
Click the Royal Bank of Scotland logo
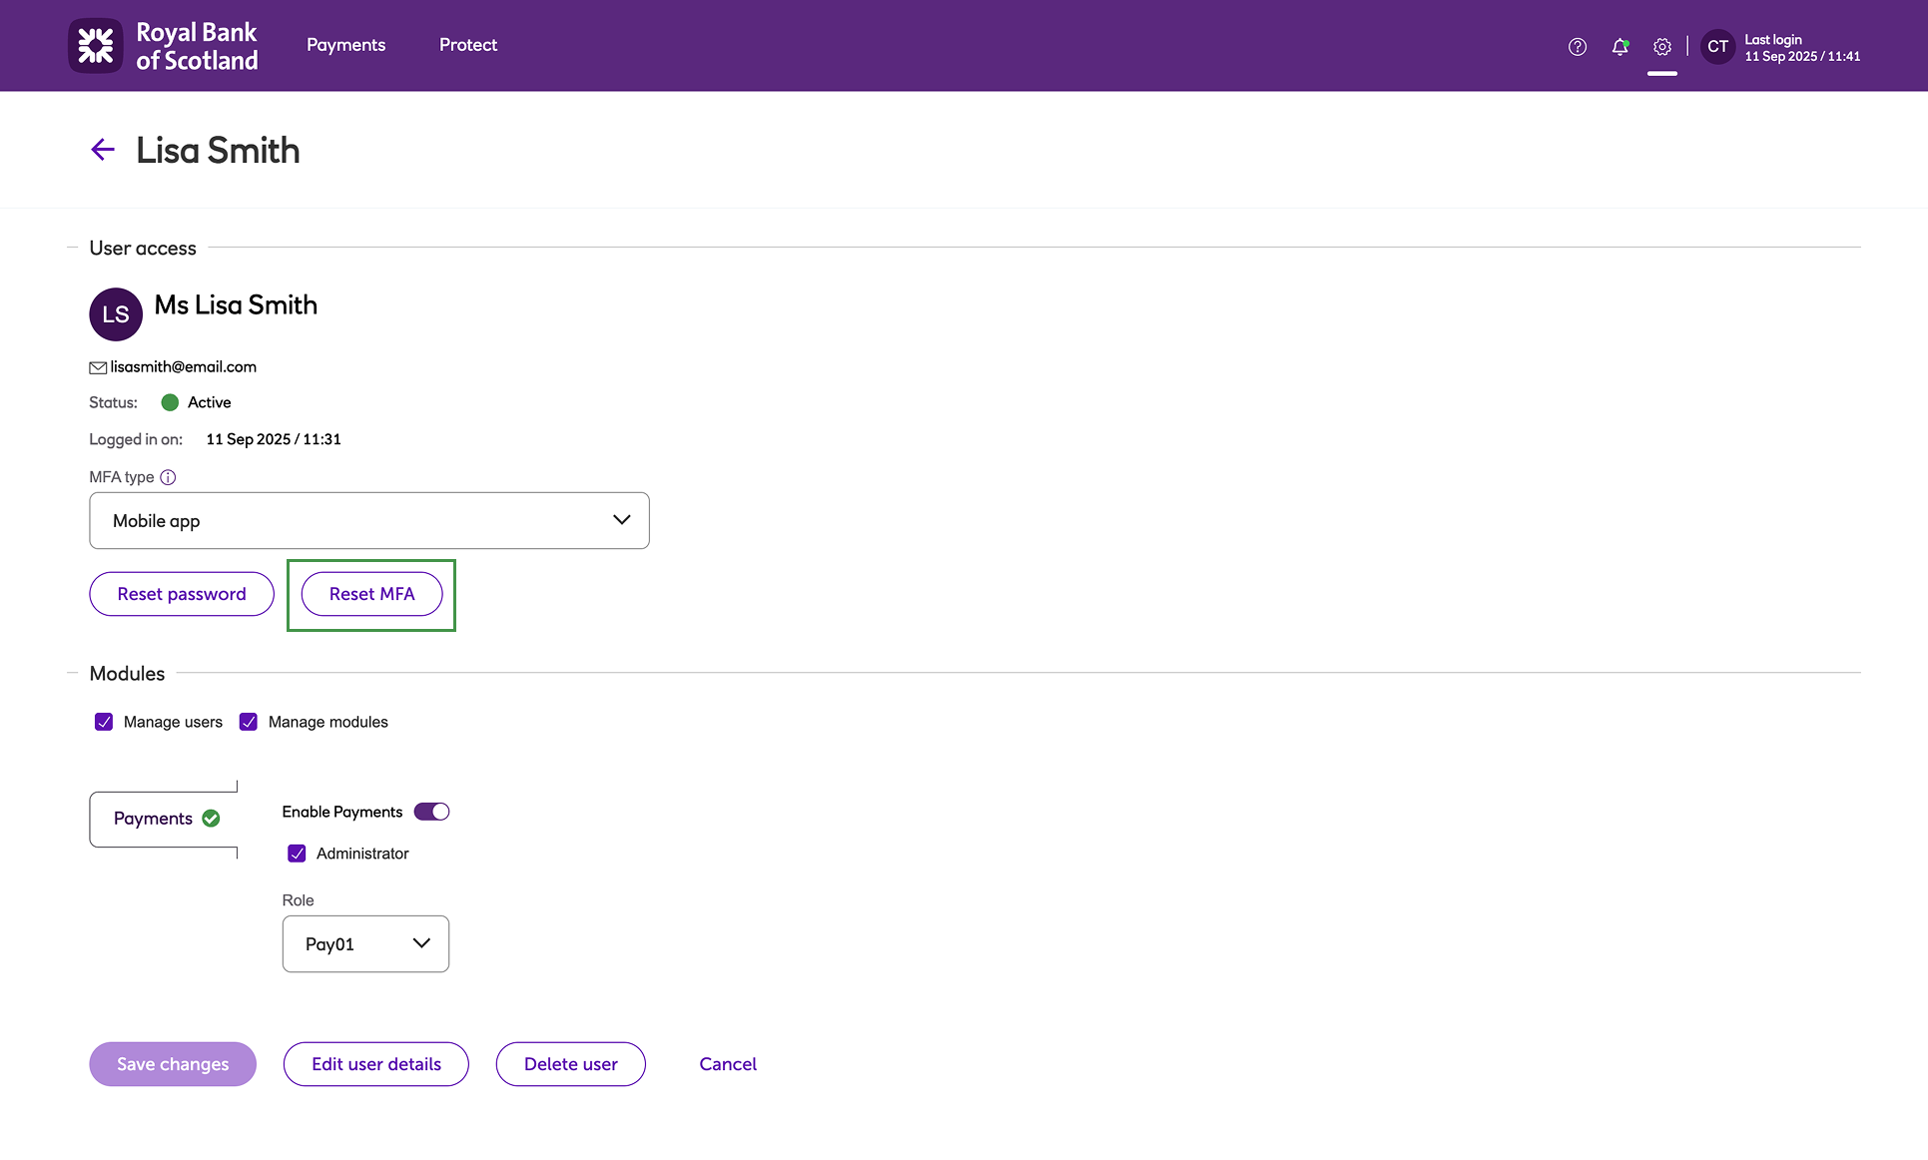coord(163,46)
